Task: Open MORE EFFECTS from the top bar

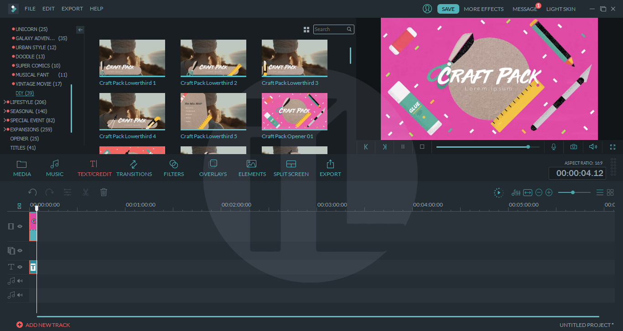Action: coord(483,9)
